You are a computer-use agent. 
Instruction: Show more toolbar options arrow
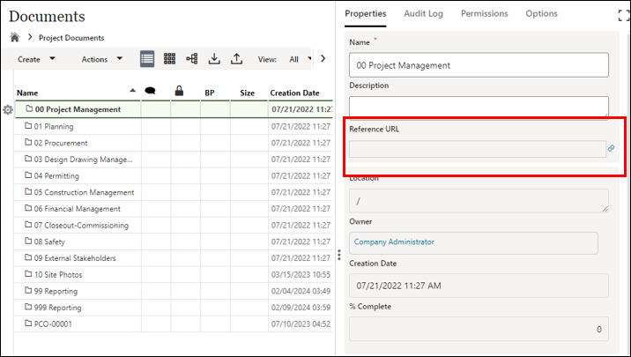tap(323, 59)
